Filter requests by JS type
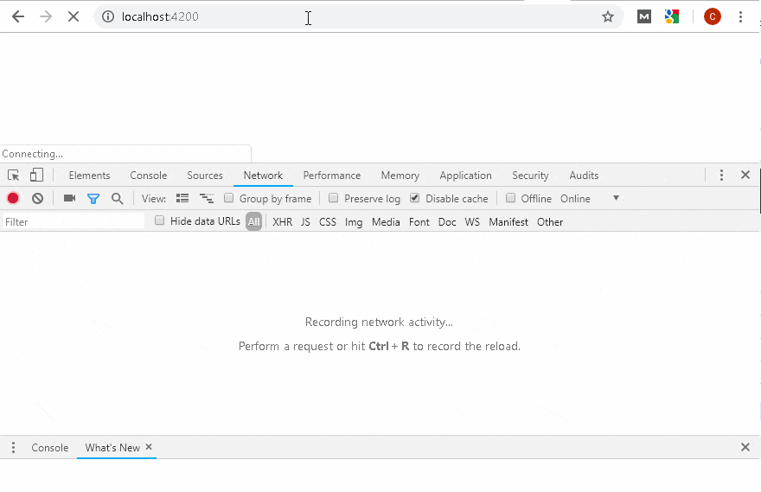Image resolution: width=761 pixels, height=492 pixels. click(x=305, y=222)
